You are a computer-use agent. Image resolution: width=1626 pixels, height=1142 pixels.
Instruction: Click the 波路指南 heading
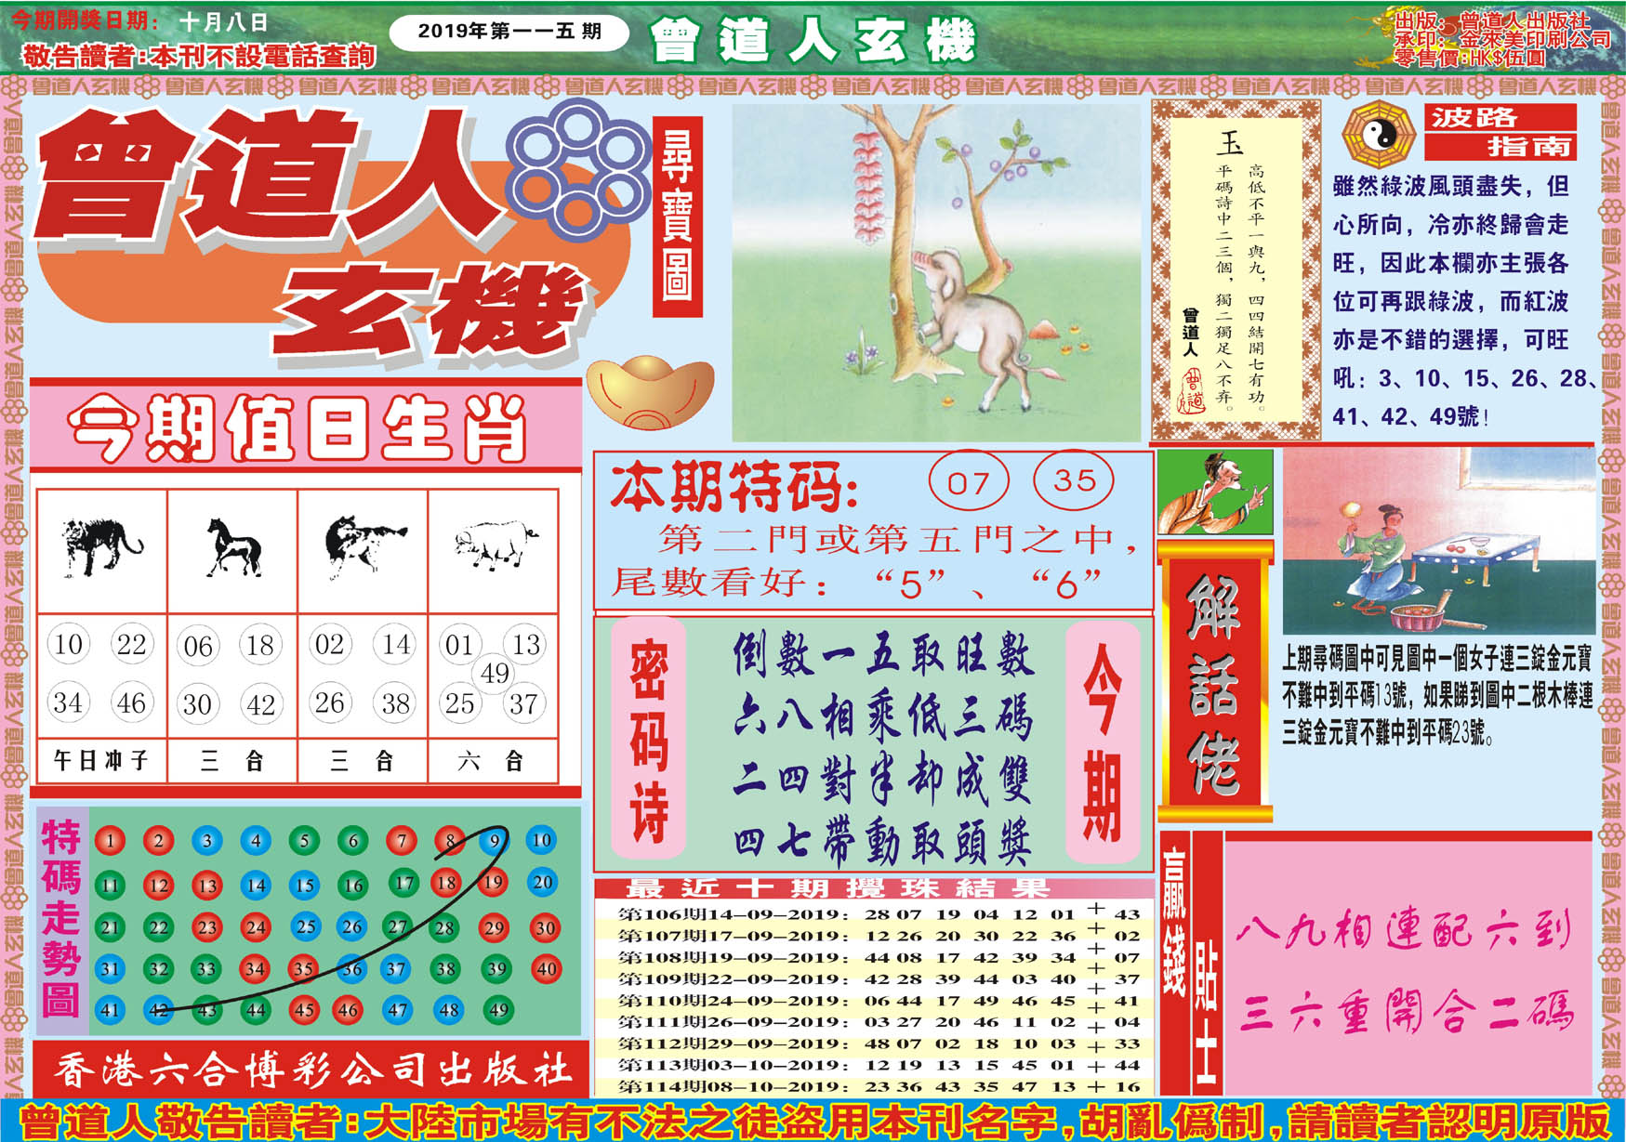(x=1500, y=132)
